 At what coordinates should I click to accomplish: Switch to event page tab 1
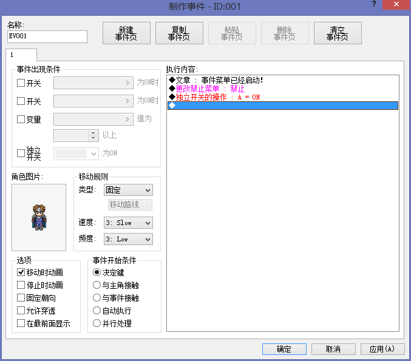tap(21, 55)
